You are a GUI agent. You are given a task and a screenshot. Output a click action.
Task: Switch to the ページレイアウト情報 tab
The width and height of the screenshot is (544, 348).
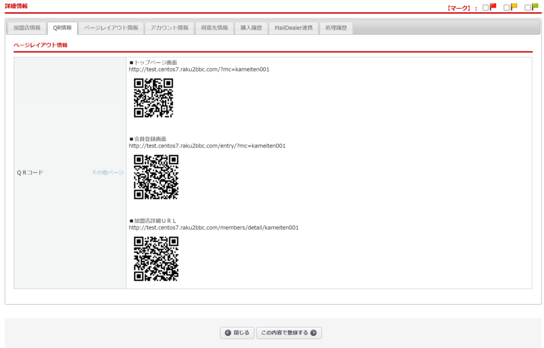[x=111, y=28]
